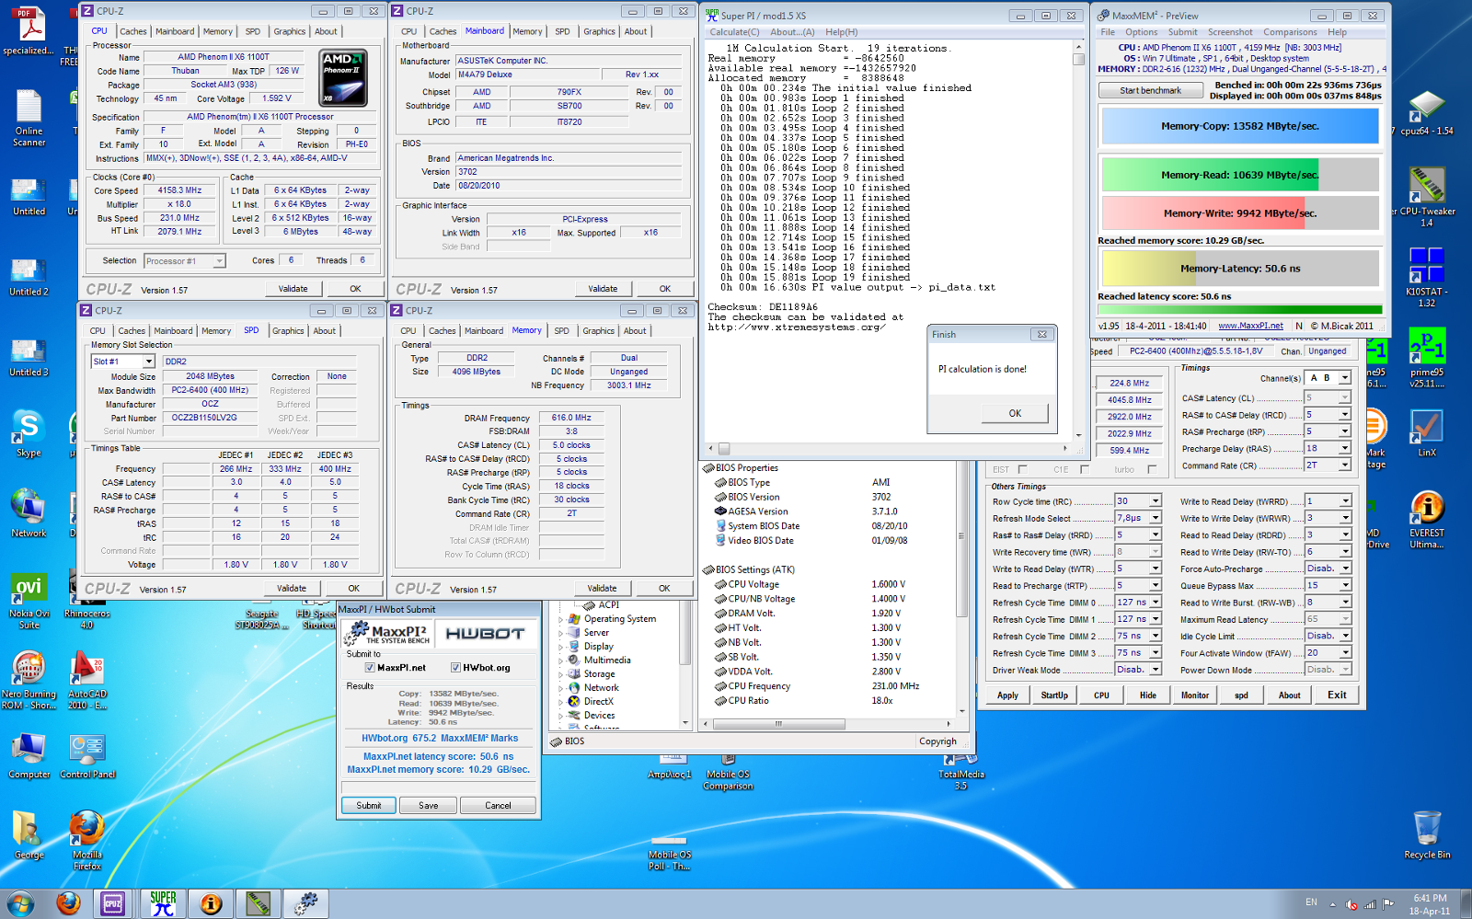Expand the Operating System tree node
This screenshot has width=1472, height=919.
[561, 619]
